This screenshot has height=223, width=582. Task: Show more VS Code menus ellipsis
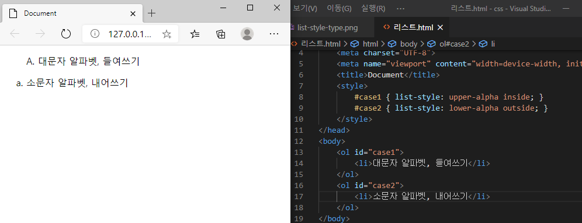tap(400, 8)
